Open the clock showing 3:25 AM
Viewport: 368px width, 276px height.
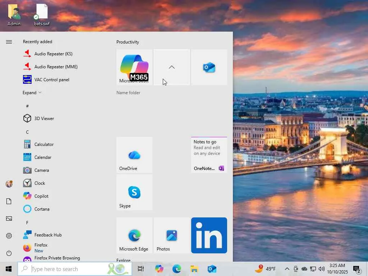(x=337, y=269)
